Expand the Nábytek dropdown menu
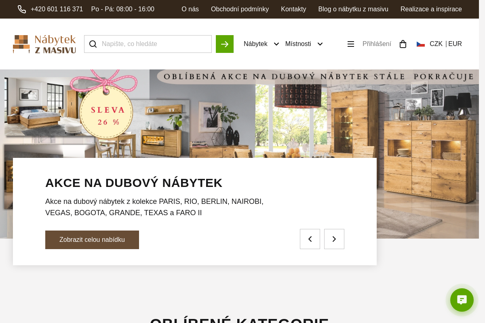485x323 pixels. point(261,44)
